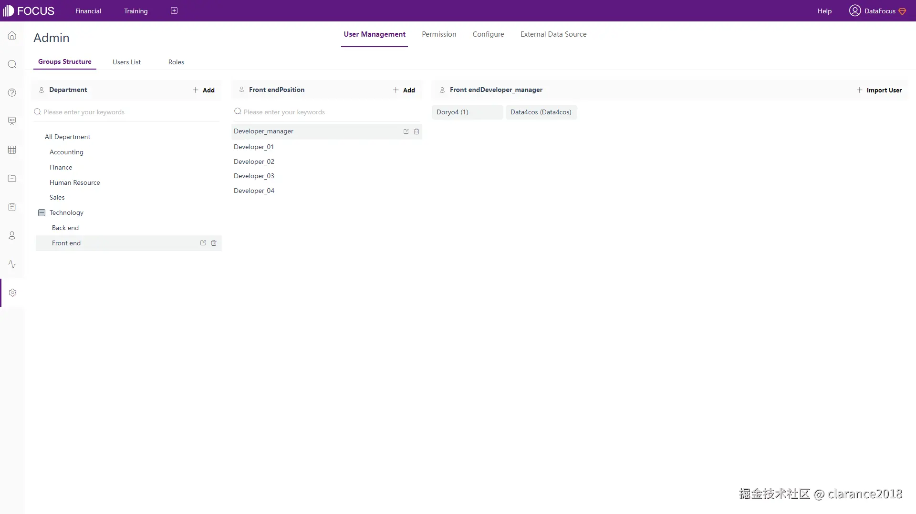Select the Developer_01 position
Image resolution: width=916 pixels, height=514 pixels.
pos(254,147)
